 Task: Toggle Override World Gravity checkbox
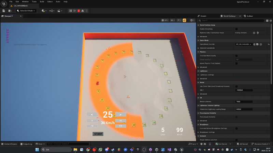coord(236,55)
